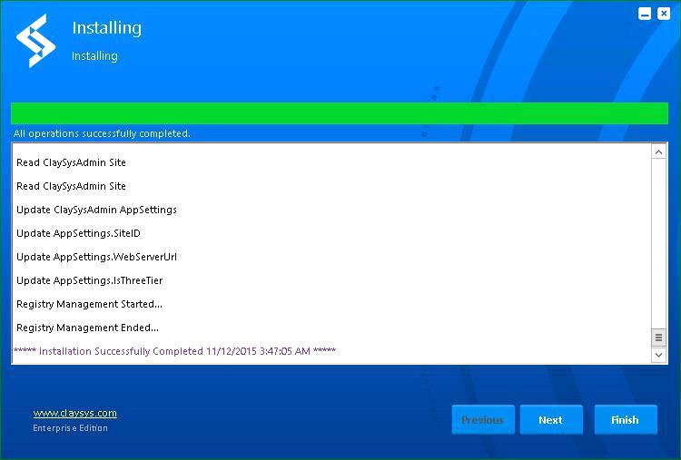This screenshot has height=460, width=681.
Task: Click the ClaySys logo icon
Action: [x=36, y=41]
